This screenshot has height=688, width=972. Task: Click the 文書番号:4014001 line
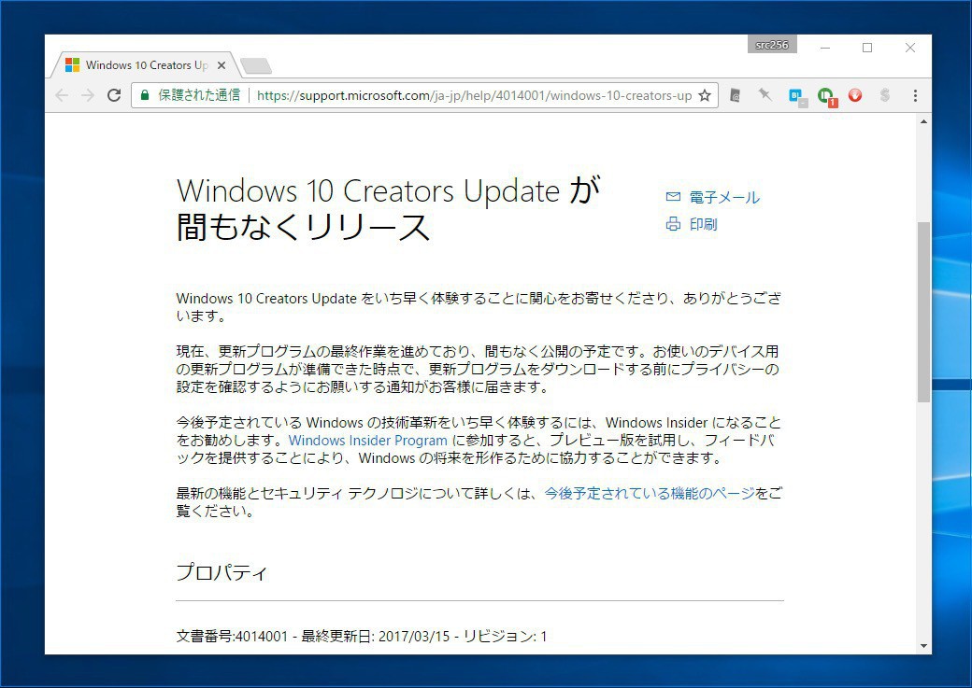362,636
